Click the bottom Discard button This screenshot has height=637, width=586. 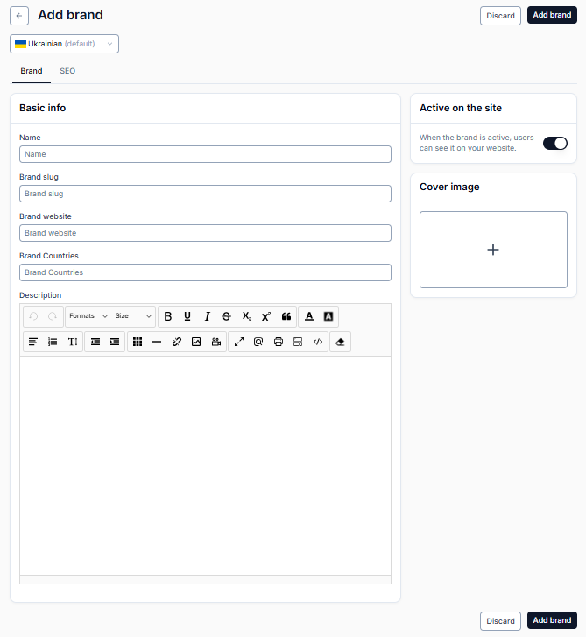pos(500,621)
